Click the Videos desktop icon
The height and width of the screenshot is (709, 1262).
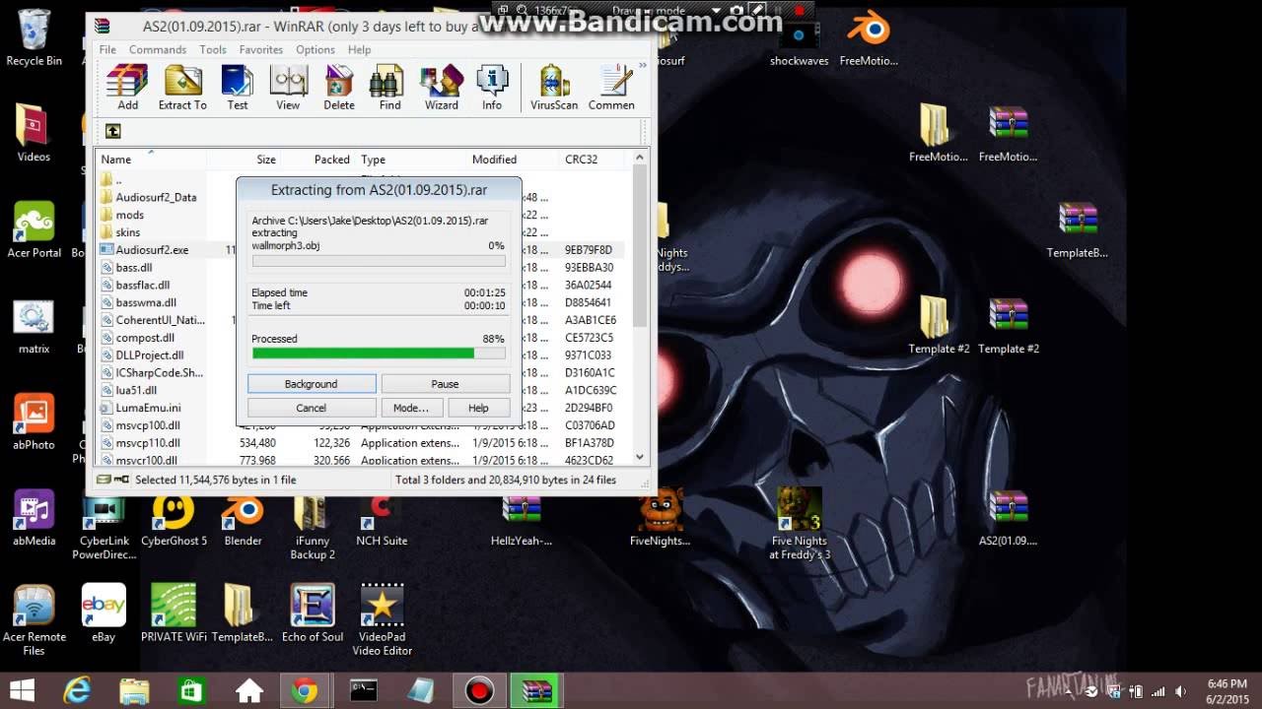click(x=34, y=133)
